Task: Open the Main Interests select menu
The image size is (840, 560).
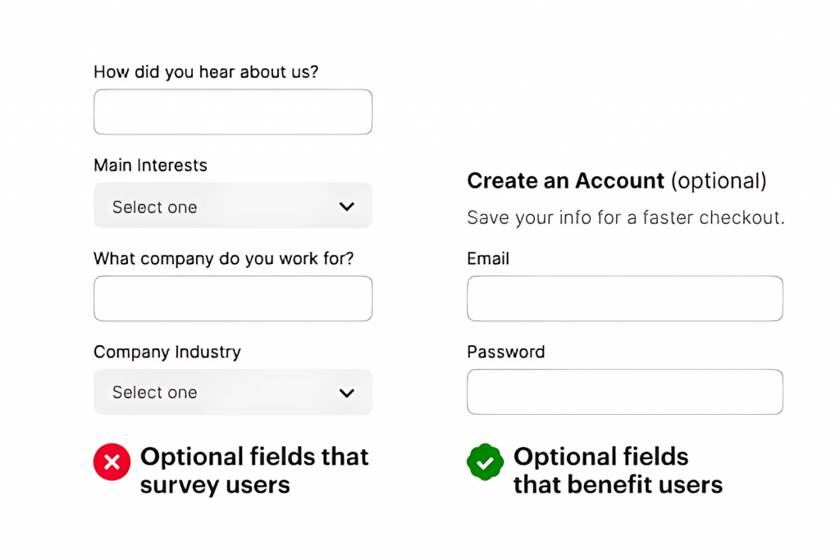Action: (x=233, y=206)
